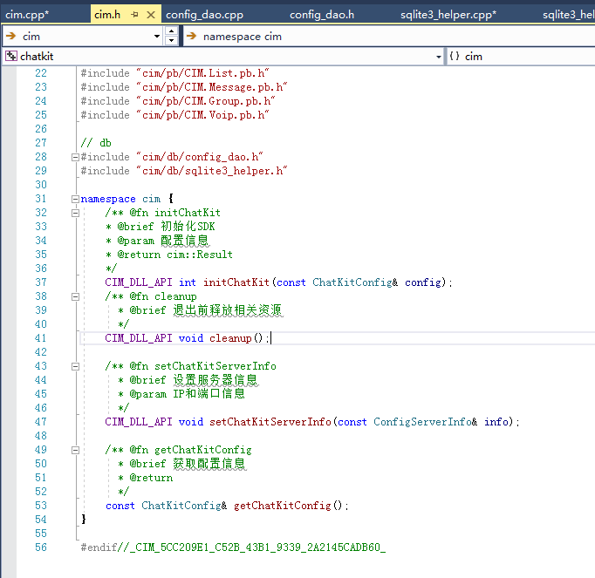Click line number 41 in the gutter

[x=41, y=338]
